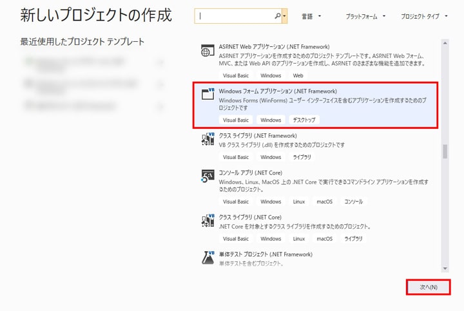Click the Windows tag under Class Library (.NET Framework)
Image resolution: width=464 pixels, height=311 pixels.
click(271, 157)
